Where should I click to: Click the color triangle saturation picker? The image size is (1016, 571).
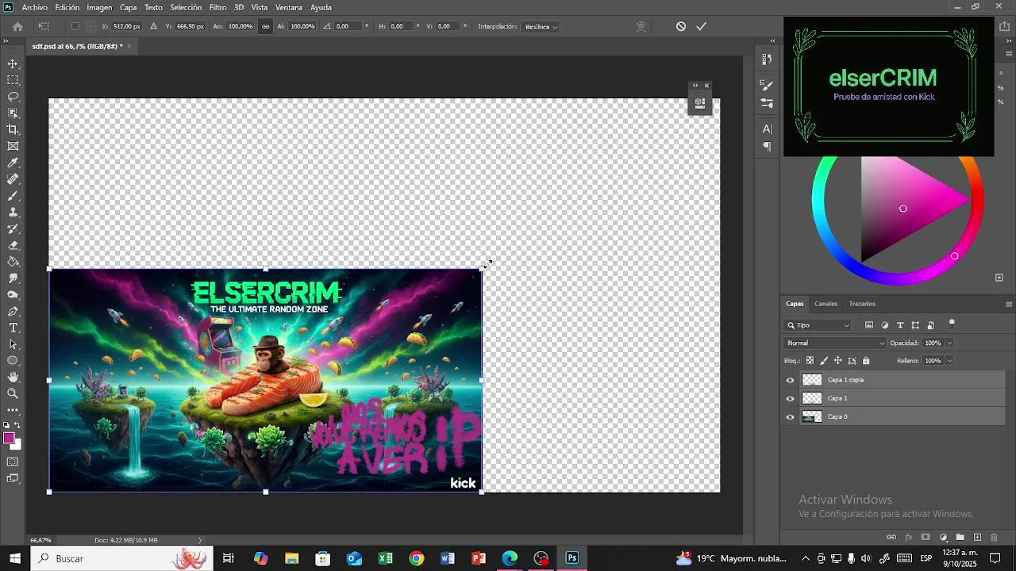[903, 209]
